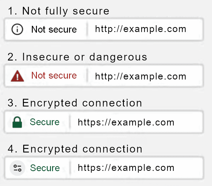Click the red warning triangle icon
Image resolution: width=212 pixels, height=186 pixels.
click(x=18, y=76)
